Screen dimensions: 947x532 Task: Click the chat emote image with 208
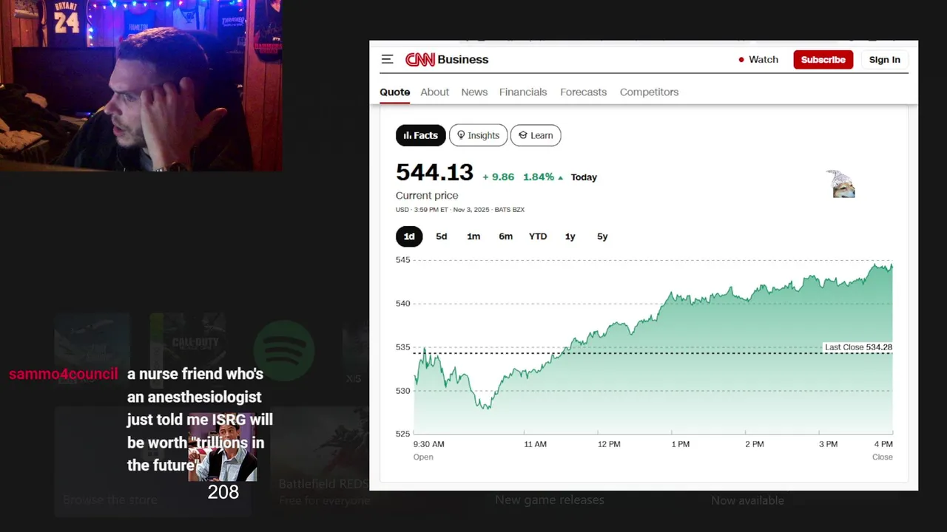(x=223, y=448)
